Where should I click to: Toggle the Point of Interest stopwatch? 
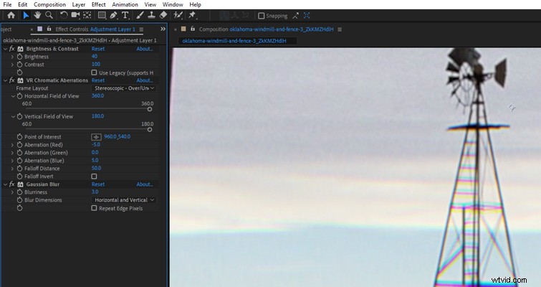(x=19, y=137)
